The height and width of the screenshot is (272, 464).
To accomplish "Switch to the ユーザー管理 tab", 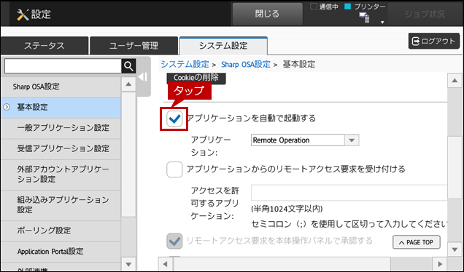I will coord(134,46).
